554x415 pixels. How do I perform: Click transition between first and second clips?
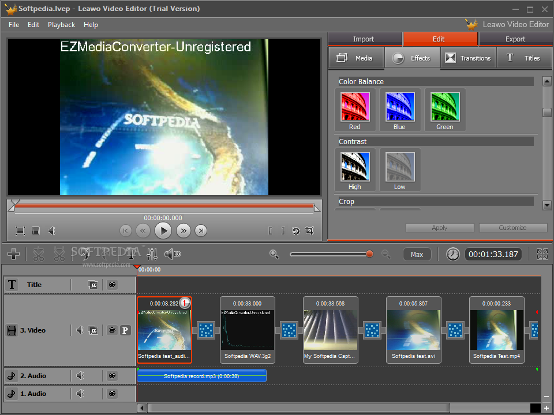click(206, 330)
